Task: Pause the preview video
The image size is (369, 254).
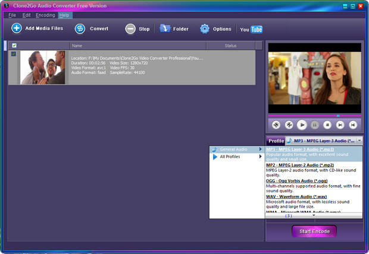Action: click(315, 125)
